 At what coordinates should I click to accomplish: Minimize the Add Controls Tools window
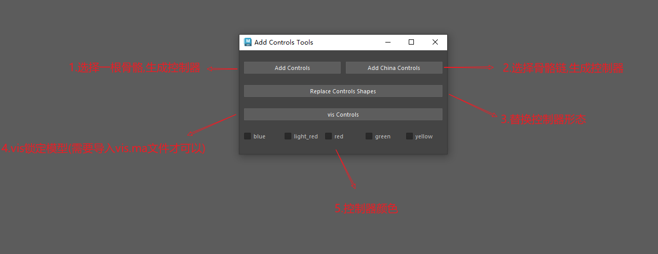coord(387,42)
